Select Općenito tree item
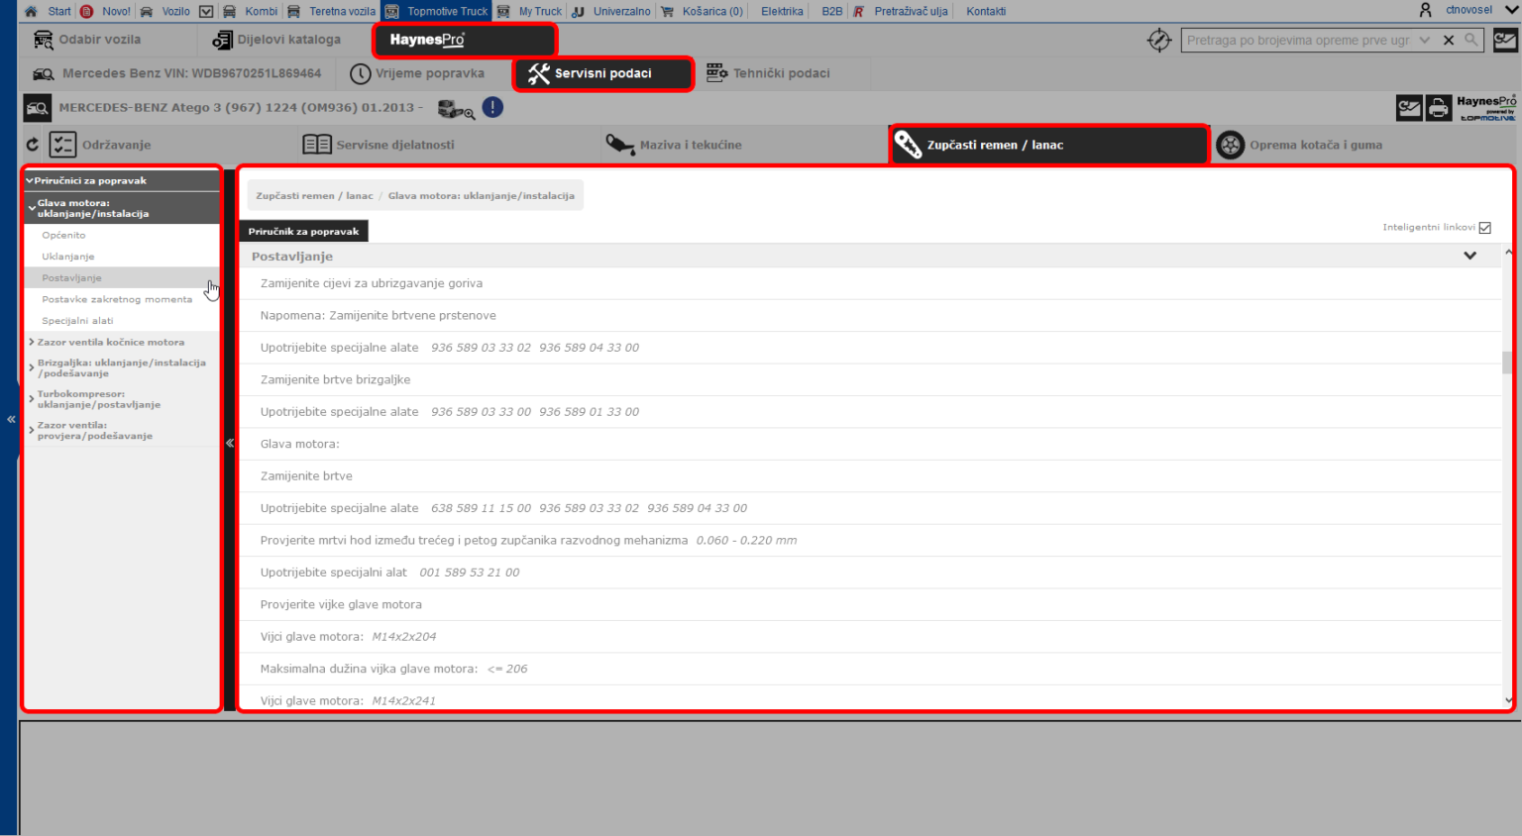 pos(63,235)
